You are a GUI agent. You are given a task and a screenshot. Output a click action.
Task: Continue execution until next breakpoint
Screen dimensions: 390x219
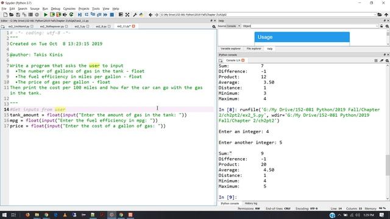pos(105,15)
